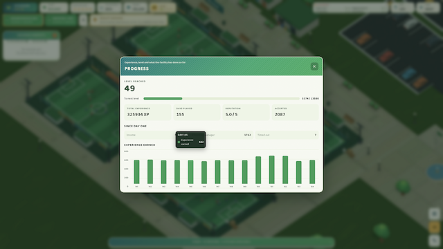Viewport: 443px width, 249px height.
Task: Select the day 143 bar in chart
Action: pyautogui.click(x=163, y=172)
